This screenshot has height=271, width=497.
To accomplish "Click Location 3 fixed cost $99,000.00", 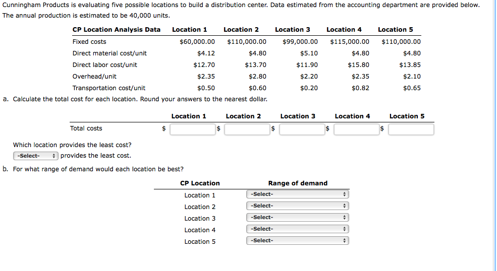I will [300, 42].
